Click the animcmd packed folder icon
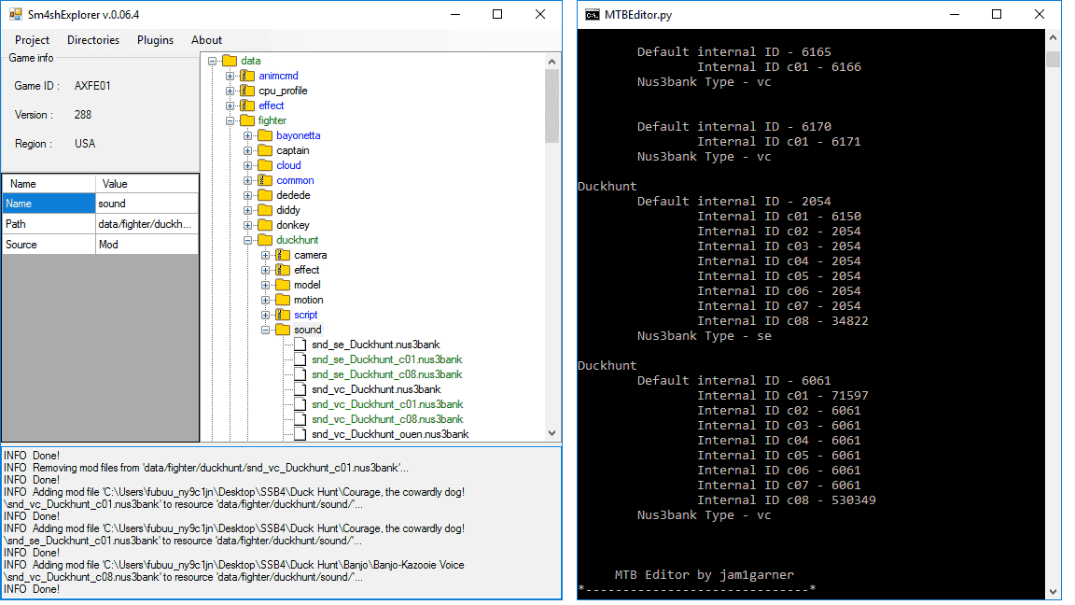 (x=247, y=77)
